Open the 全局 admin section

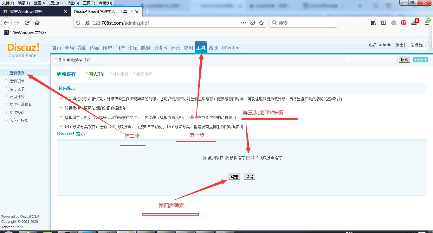click(x=69, y=48)
